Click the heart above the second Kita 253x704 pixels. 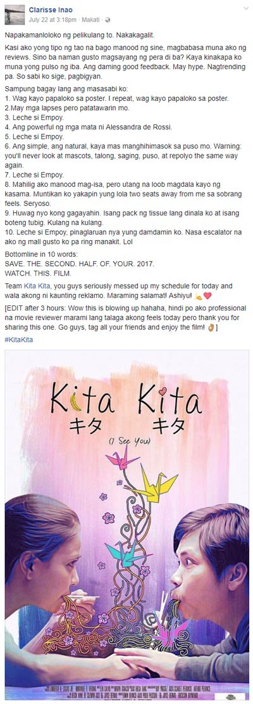coord(163,390)
